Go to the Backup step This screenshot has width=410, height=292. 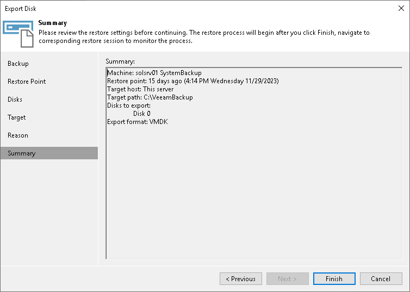click(x=18, y=64)
